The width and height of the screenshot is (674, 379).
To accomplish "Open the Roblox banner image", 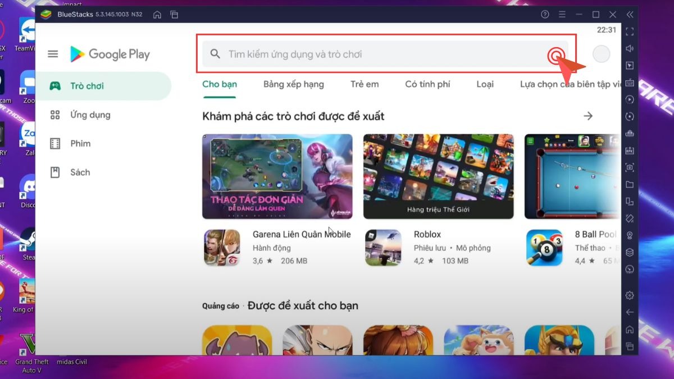I will (439, 176).
